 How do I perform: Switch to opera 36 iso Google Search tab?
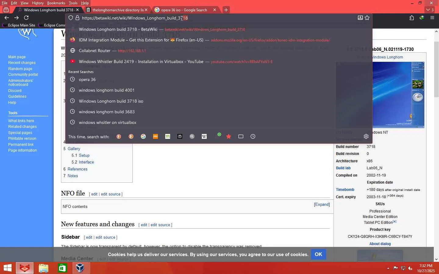pyautogui.click(x=184, y=10)
